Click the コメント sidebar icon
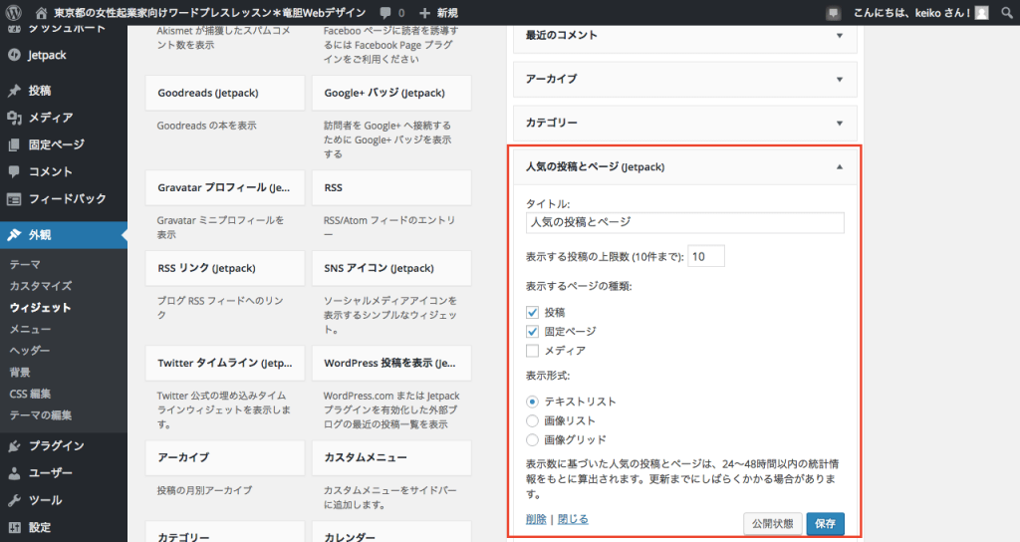Image resolution: width=1020 pixels, height=542 pixels. tap(14, 171)
